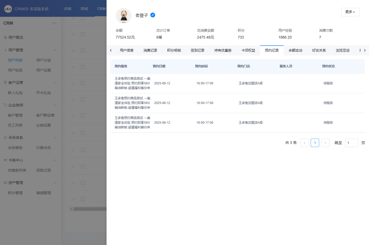369x245 pixels.
Task: Click the blue link icon beside 老登子
Action: 153,15
